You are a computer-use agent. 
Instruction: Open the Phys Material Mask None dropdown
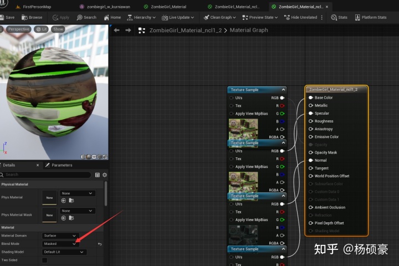[78, 211]
